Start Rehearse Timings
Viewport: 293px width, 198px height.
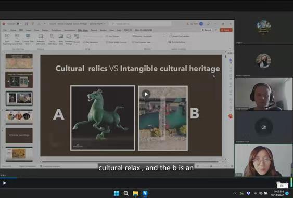click(69, 39)
